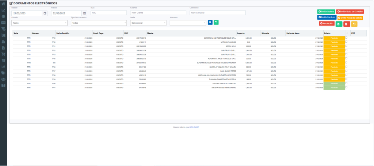
Task: Expand the Serie Seleccionar dropdown
Action: pos(148,23)
